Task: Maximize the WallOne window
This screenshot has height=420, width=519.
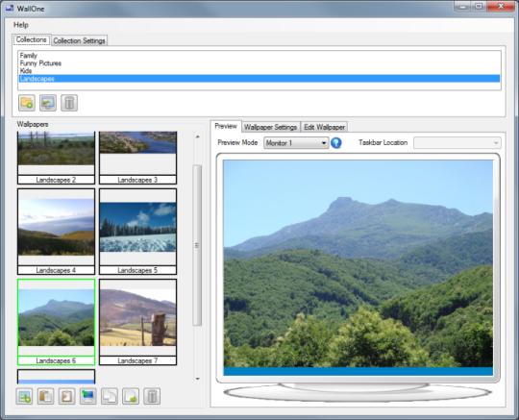Action: coord(479,7)
